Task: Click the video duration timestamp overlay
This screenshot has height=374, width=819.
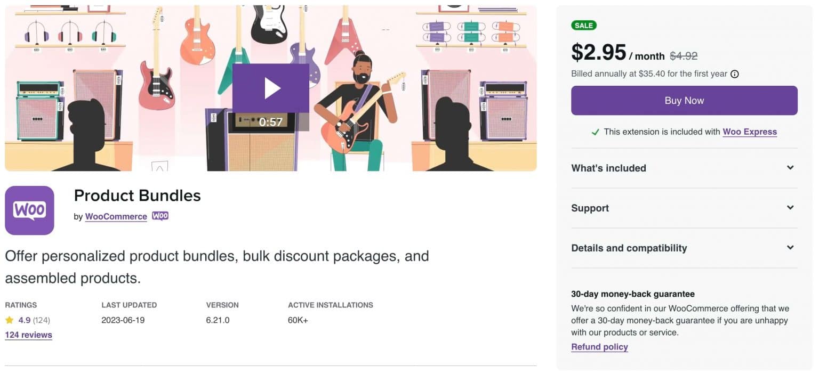Action: [x=271, y=122]
